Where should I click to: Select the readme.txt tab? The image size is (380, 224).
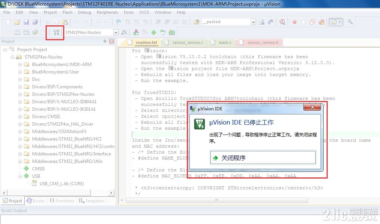click(143, 42)
